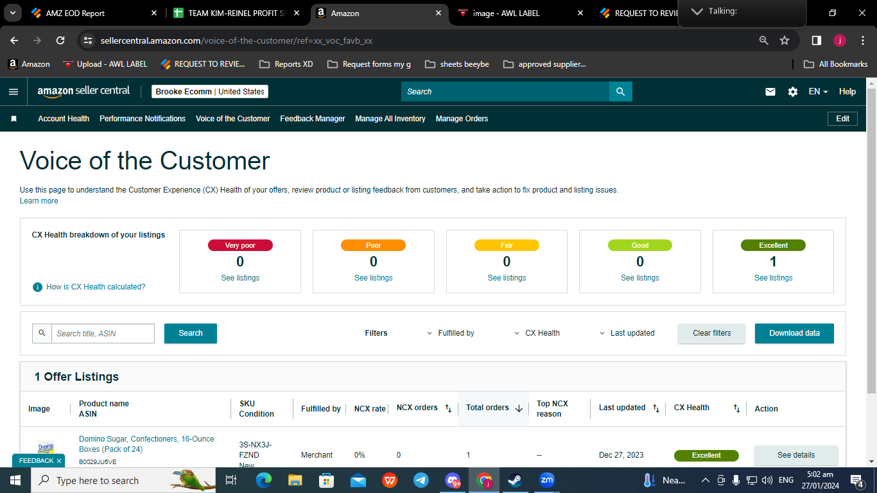Show hidden system tray icons
This screenshot has height=493, width=877.
point(705,480)
